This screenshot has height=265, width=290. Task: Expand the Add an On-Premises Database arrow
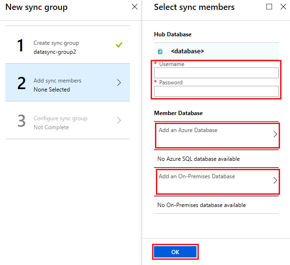point(275,180)
